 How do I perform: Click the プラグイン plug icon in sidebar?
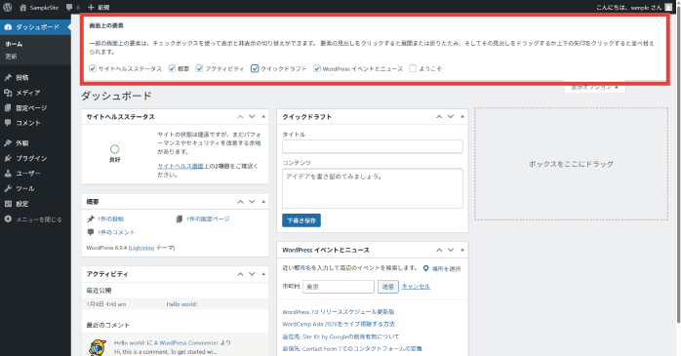pos(8,158)
